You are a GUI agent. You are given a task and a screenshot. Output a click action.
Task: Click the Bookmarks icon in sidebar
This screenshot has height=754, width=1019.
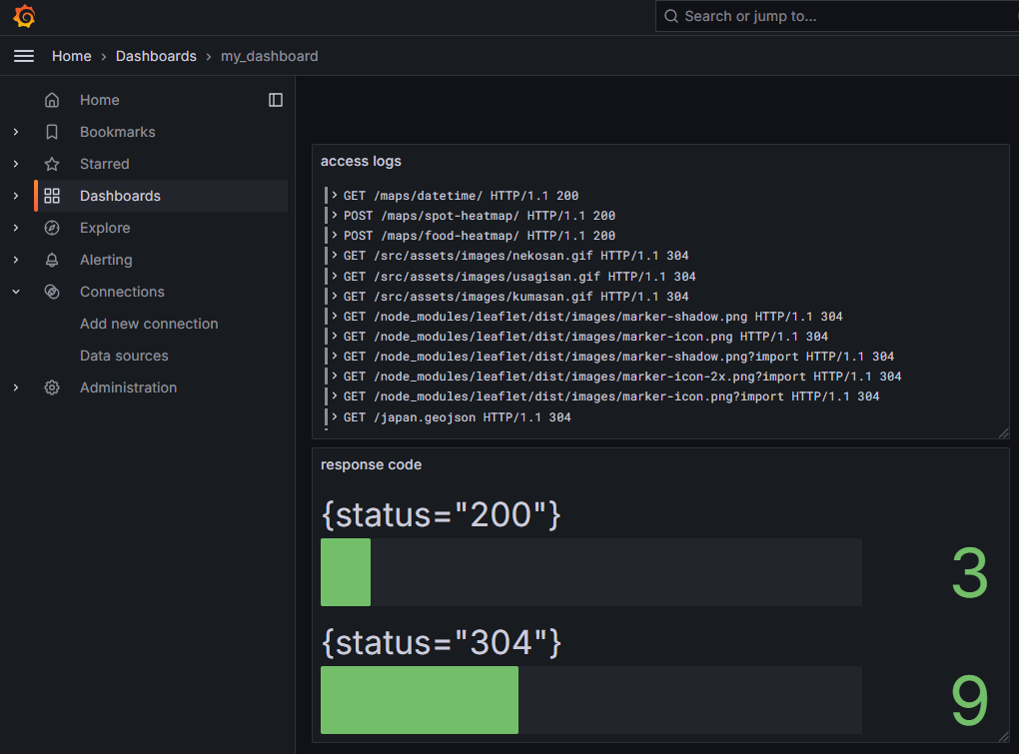52,132
